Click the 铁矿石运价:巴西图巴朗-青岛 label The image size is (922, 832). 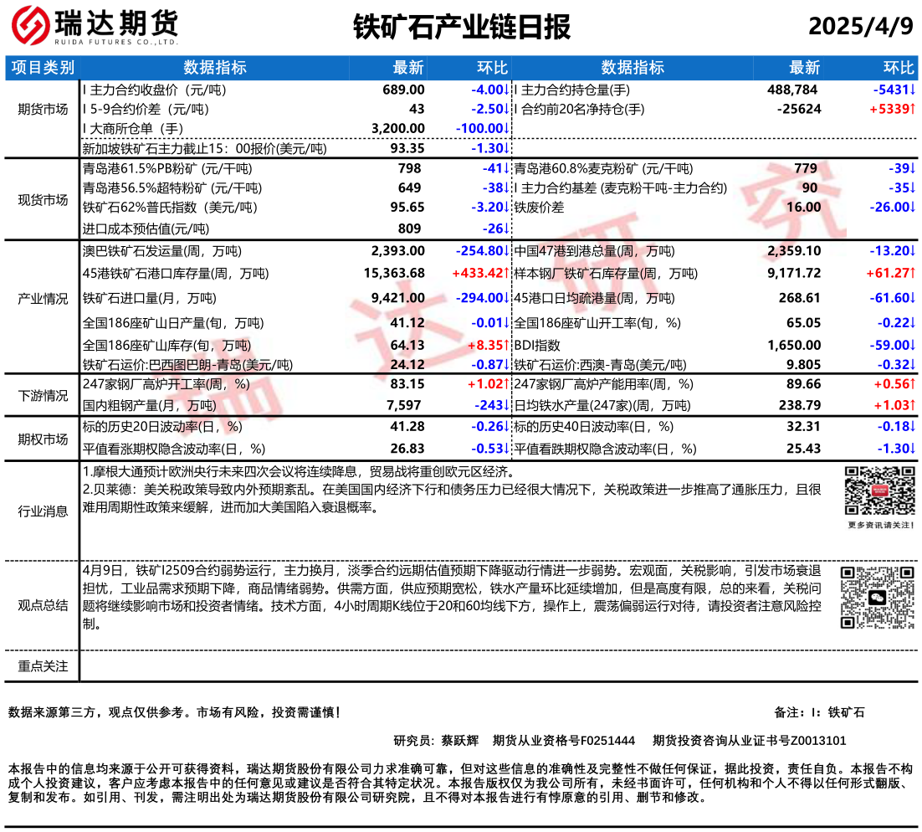pos(187,365)
